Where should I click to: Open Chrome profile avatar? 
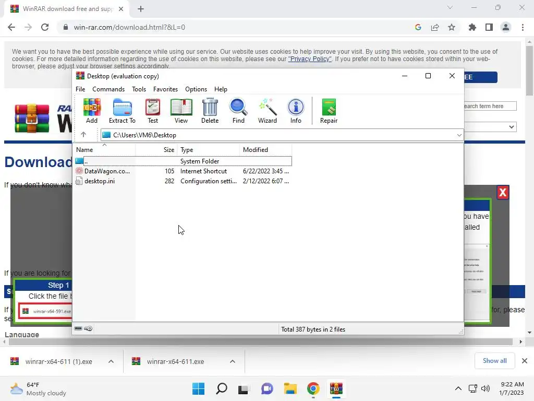506,27
